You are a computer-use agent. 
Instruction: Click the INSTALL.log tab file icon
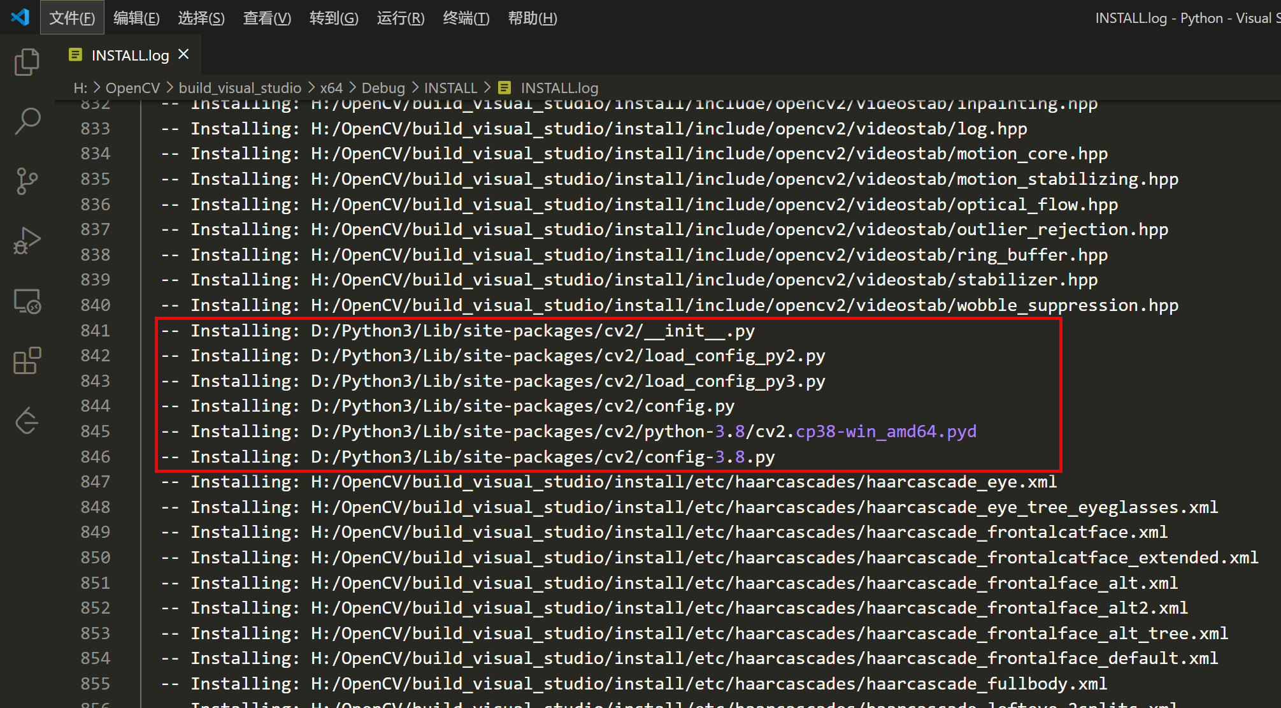(x=75, y=55)
